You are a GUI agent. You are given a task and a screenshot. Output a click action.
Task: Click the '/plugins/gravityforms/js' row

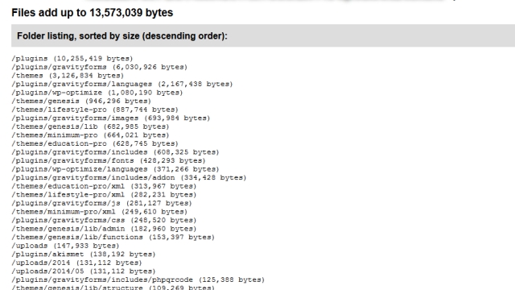click(102, 204)
